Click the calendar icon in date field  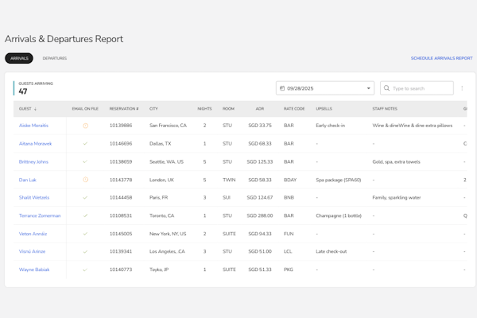282,88
